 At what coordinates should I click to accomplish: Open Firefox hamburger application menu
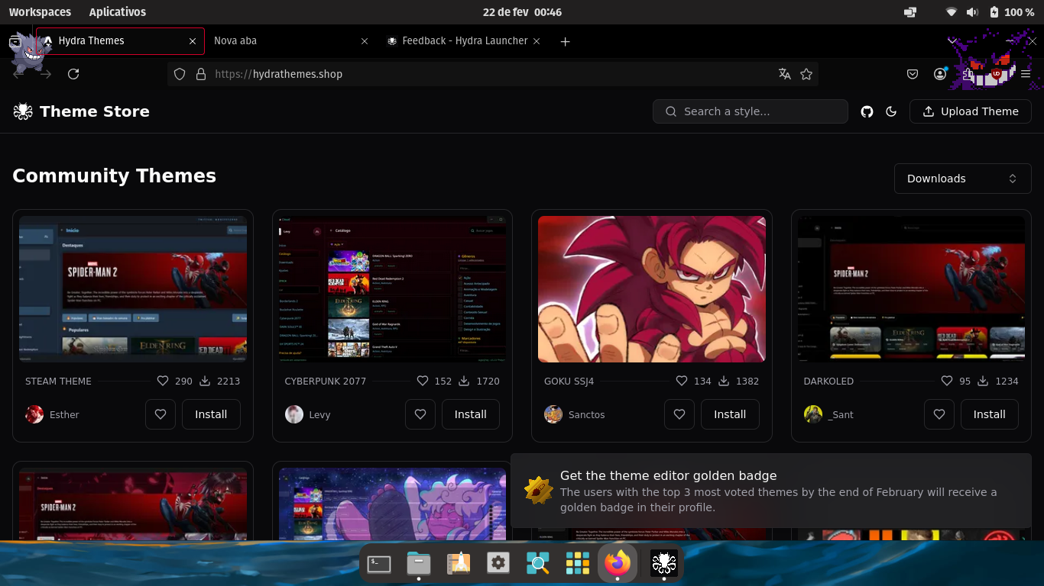click(x=1026, y=74)
